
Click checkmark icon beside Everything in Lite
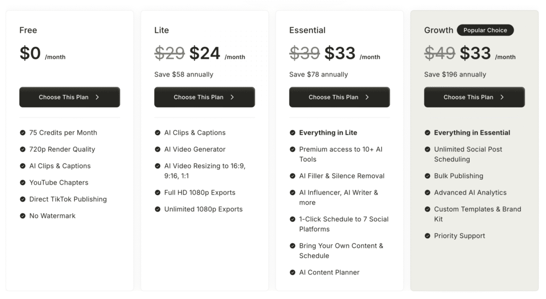(293, 132)
